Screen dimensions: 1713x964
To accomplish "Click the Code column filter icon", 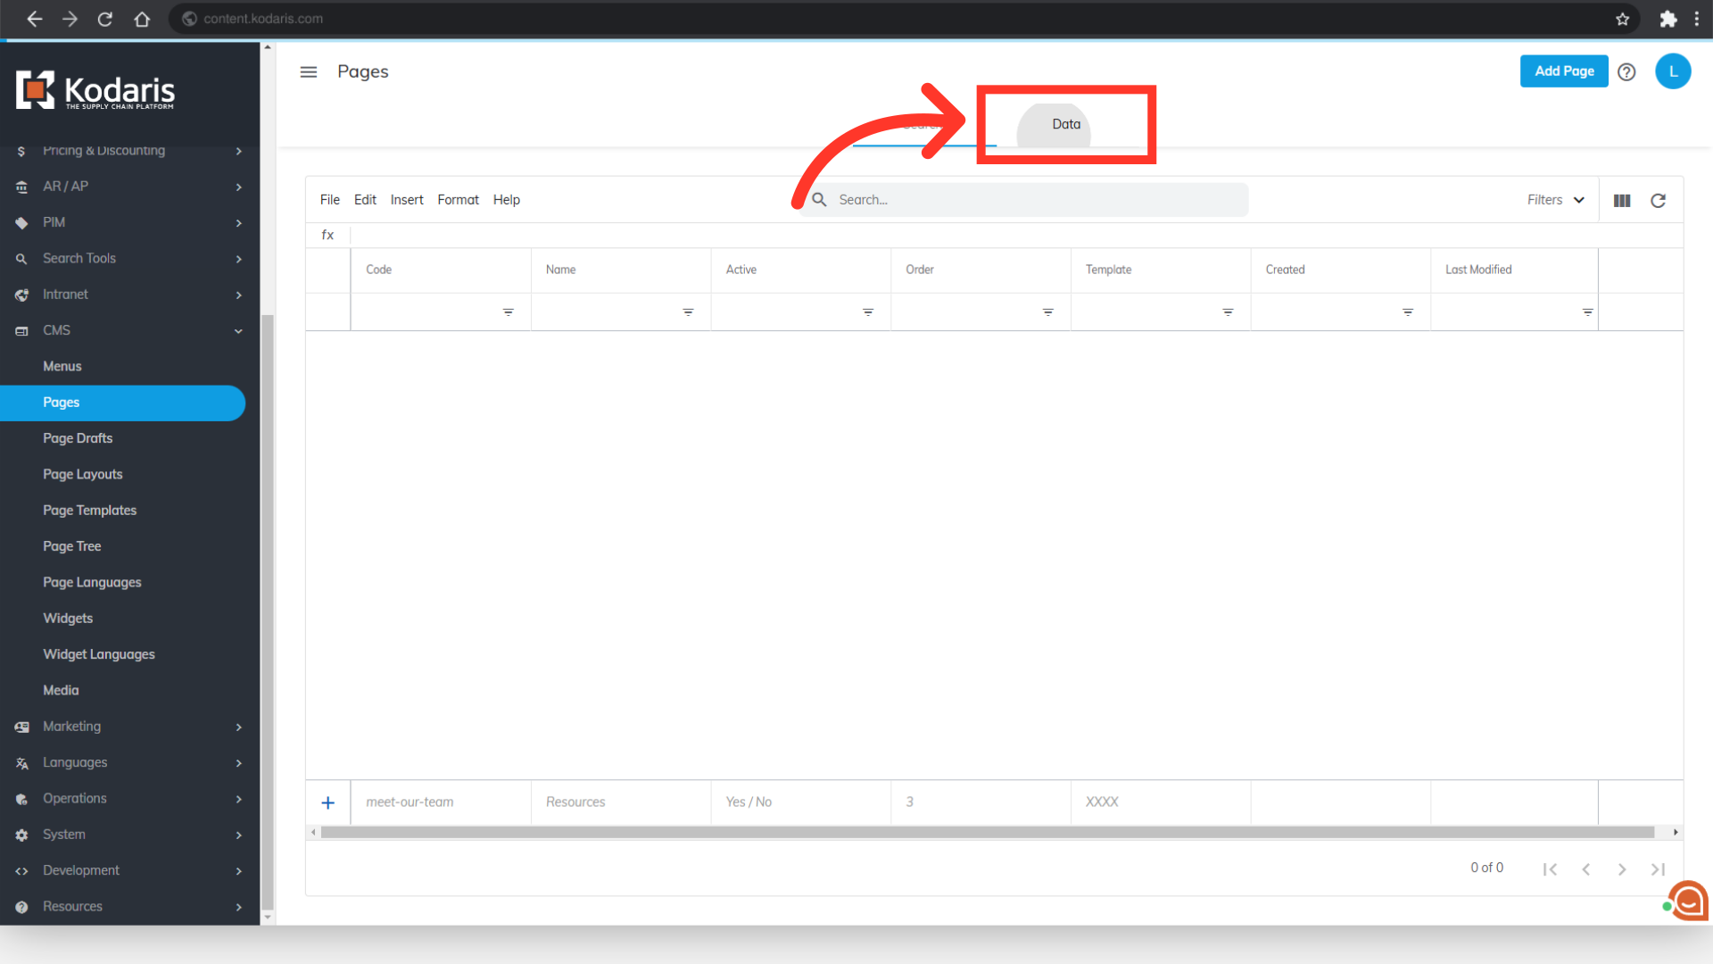I will [x=508, y=312].
